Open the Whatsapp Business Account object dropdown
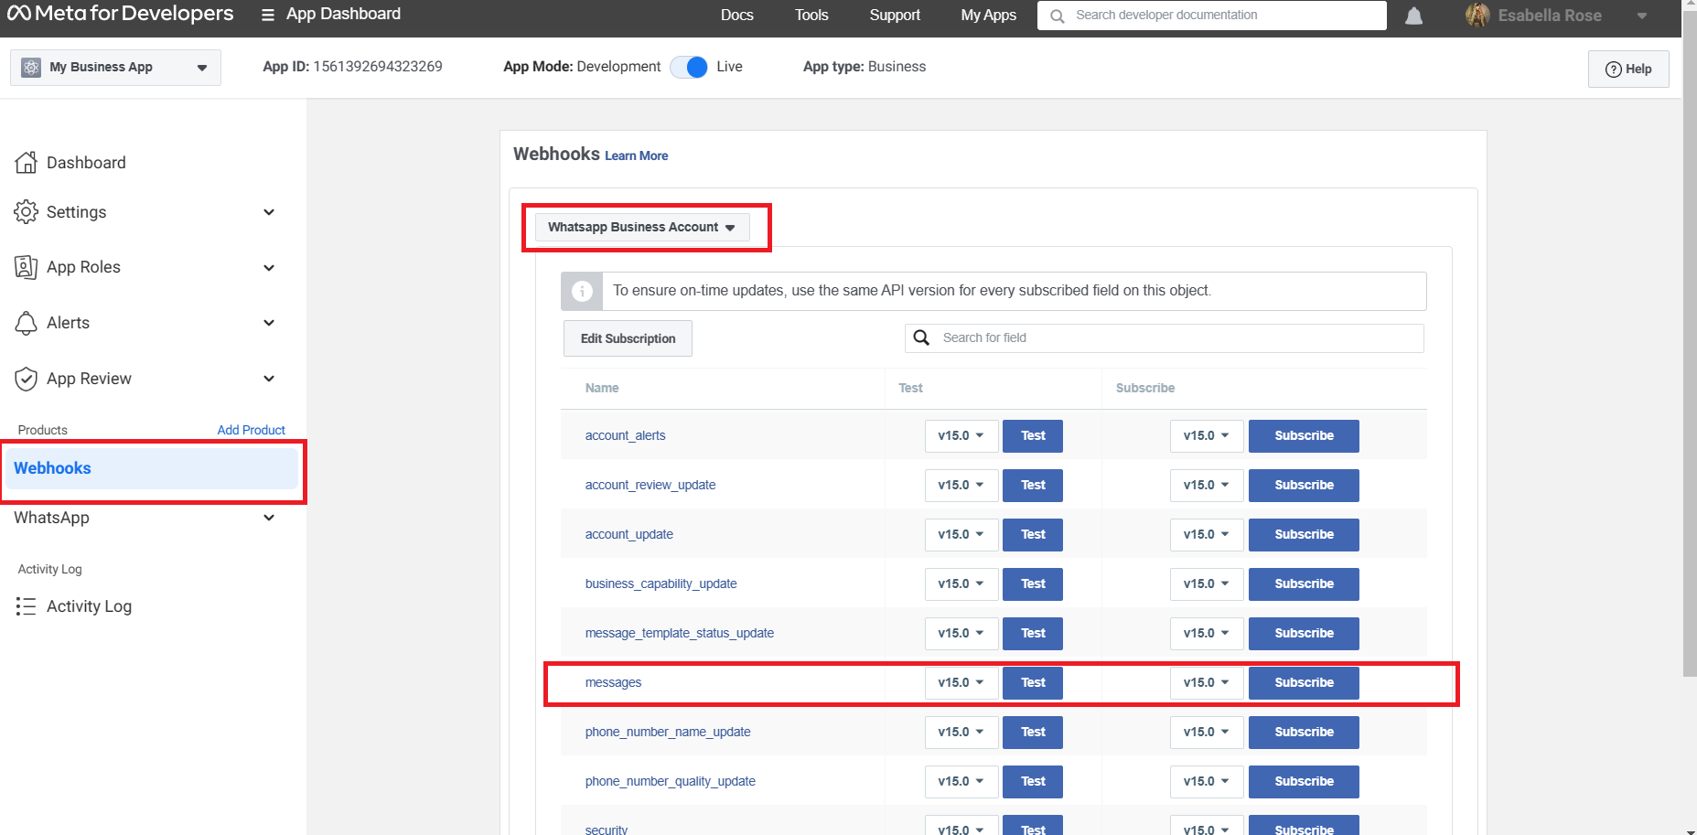The width and height of the screenshot is (1697, 835). 642,227
